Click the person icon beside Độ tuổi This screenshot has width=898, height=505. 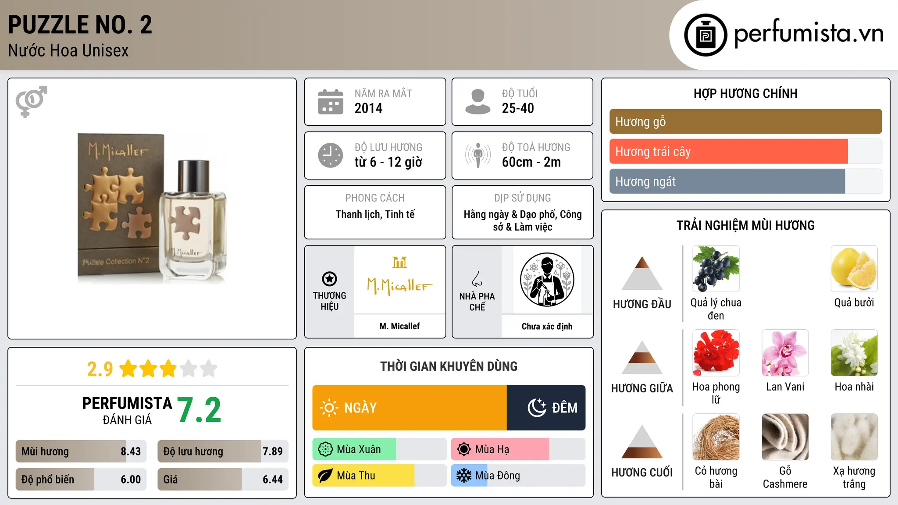tap(478, 102)
